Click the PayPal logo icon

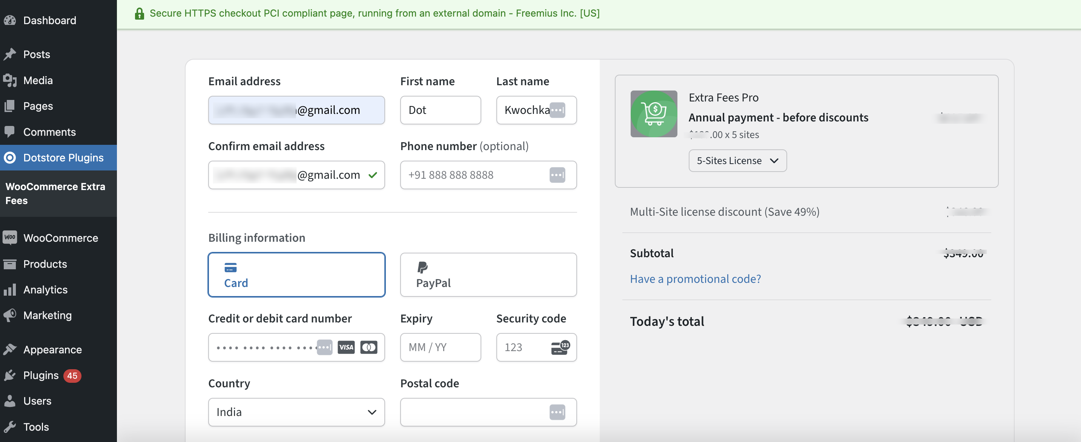pos(422,267)
